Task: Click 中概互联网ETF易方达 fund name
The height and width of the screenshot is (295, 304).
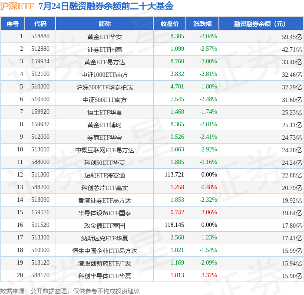Action: pos(105,150)
